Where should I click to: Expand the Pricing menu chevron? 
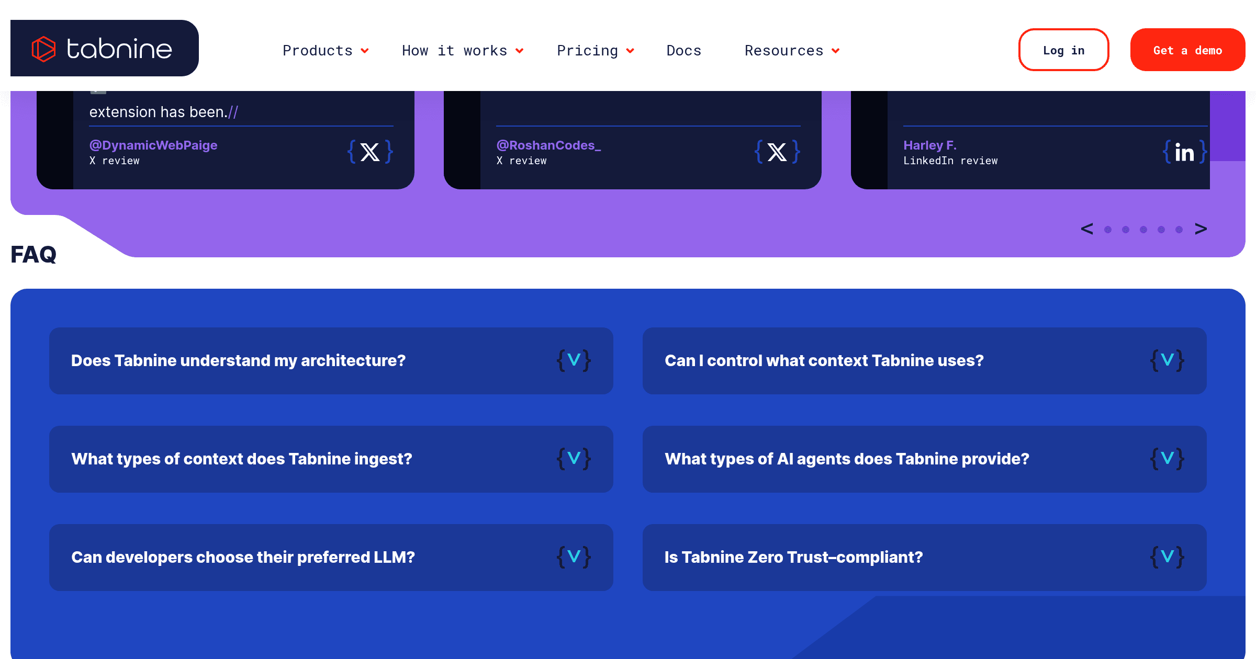click(x=631, y=51)
